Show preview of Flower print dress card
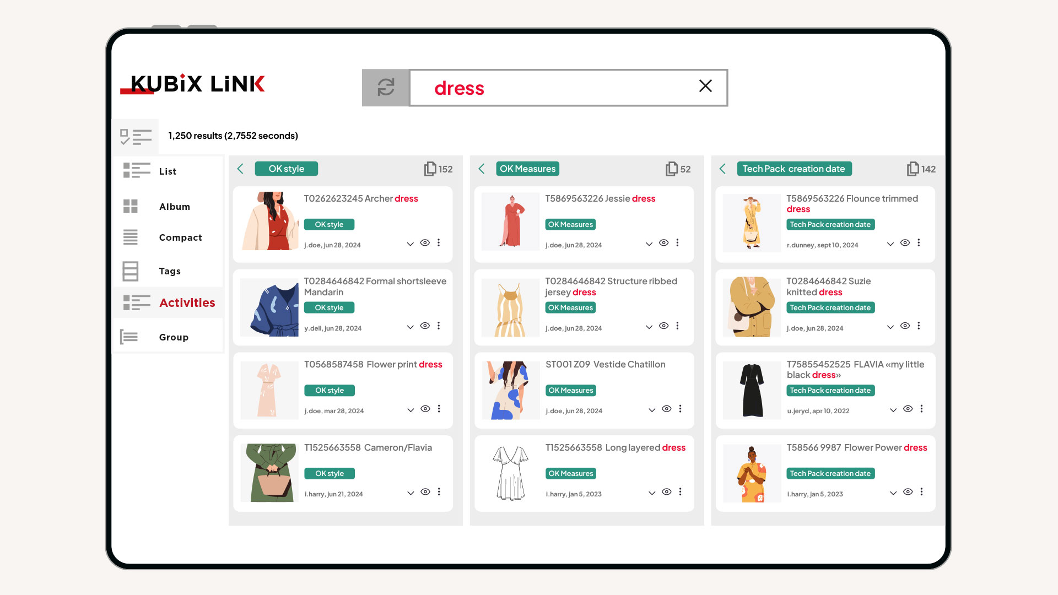 [425, 409]
